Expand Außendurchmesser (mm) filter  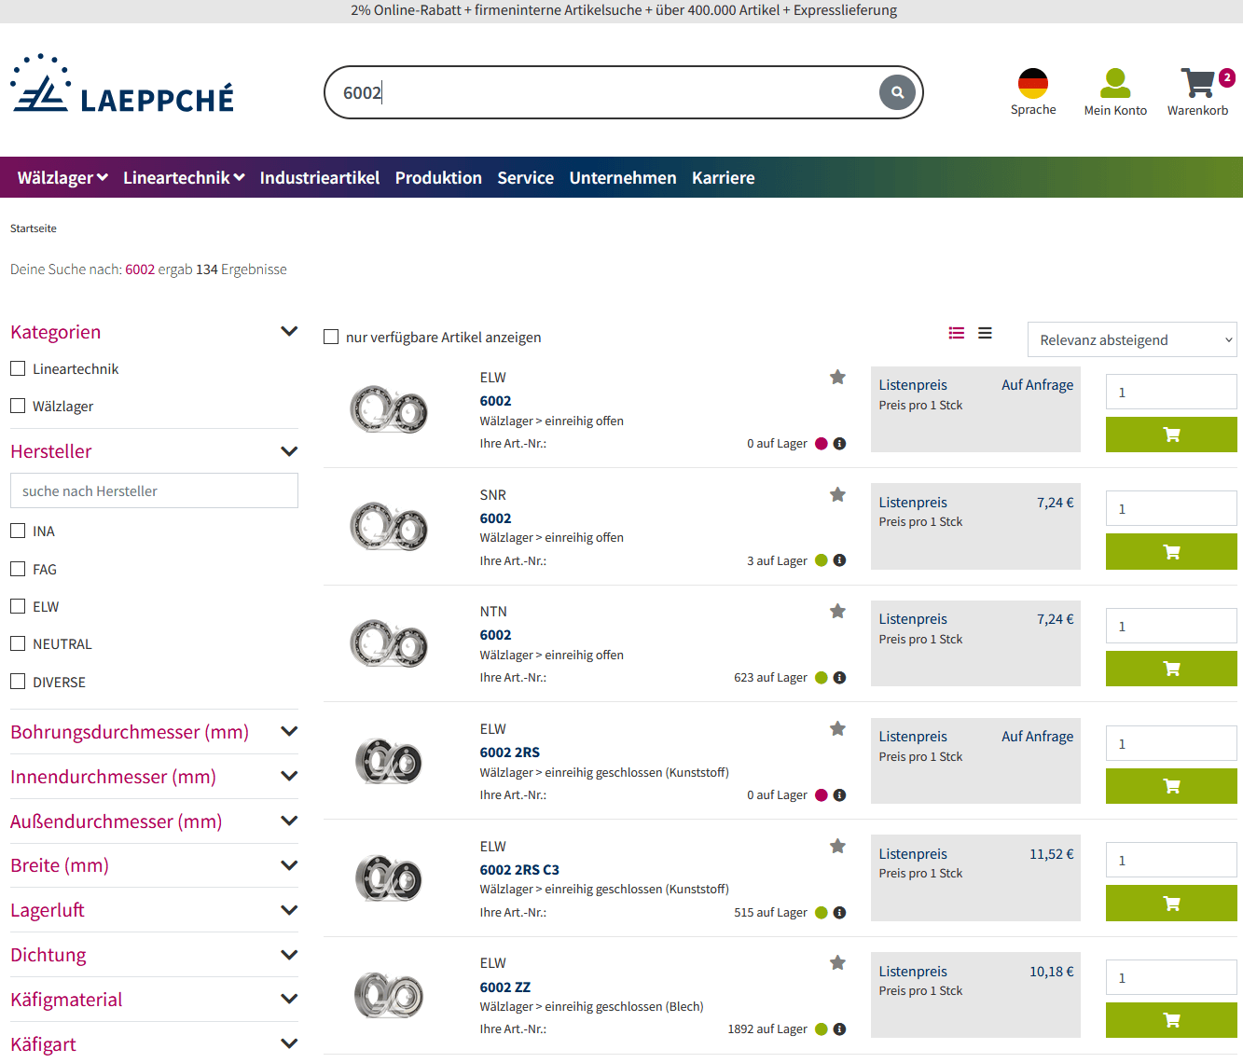289,821
